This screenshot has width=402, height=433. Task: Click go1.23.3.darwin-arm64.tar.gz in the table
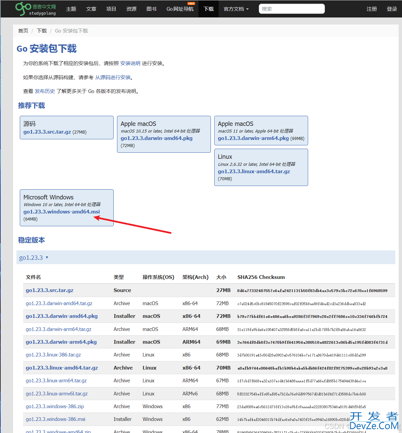[59, 329]
